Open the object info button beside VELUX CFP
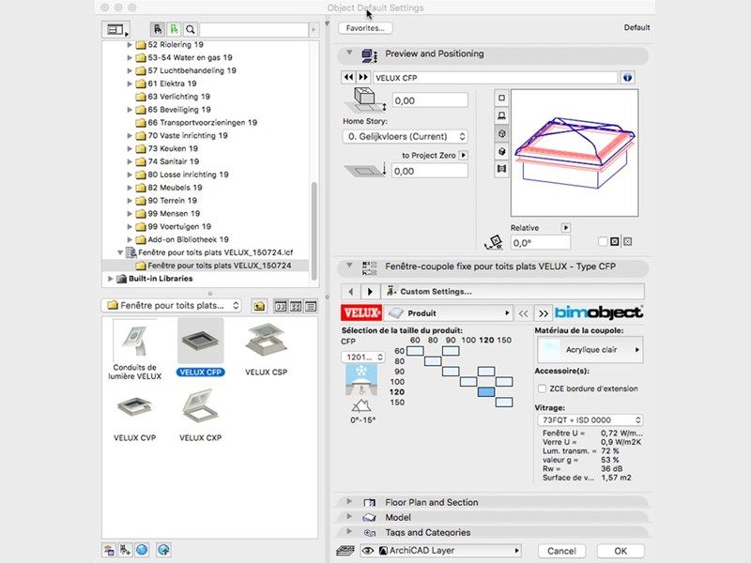This screenshot has height=563, width=751. point(628,77)
